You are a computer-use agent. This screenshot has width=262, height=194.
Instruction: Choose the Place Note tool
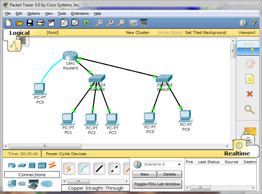click(x=250, y=79)
